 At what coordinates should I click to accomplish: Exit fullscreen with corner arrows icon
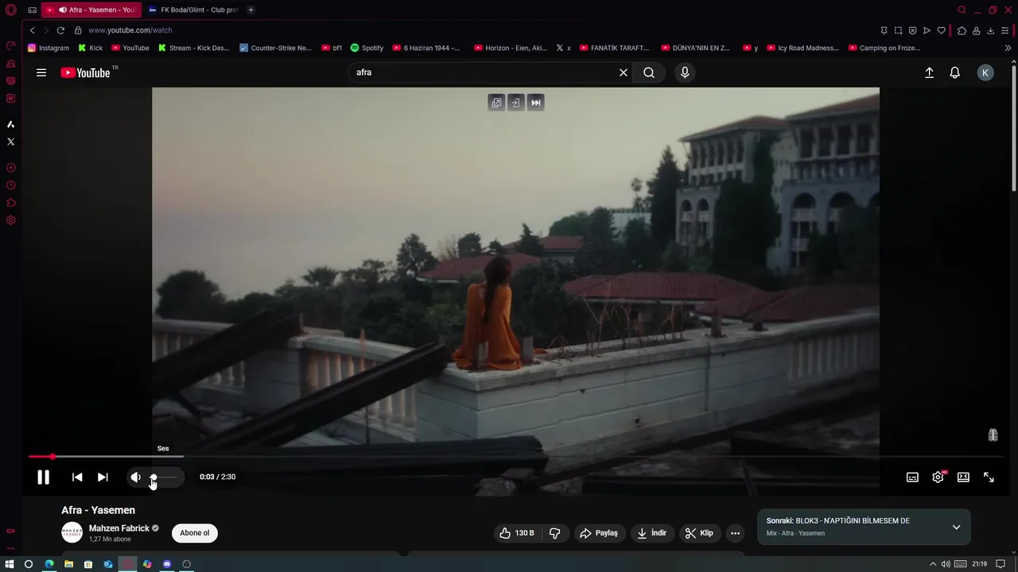pos(989,477)
